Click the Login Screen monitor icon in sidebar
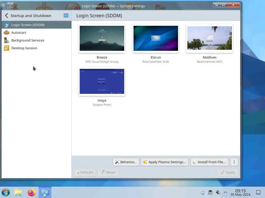265x198 pixels. [6, 25]
